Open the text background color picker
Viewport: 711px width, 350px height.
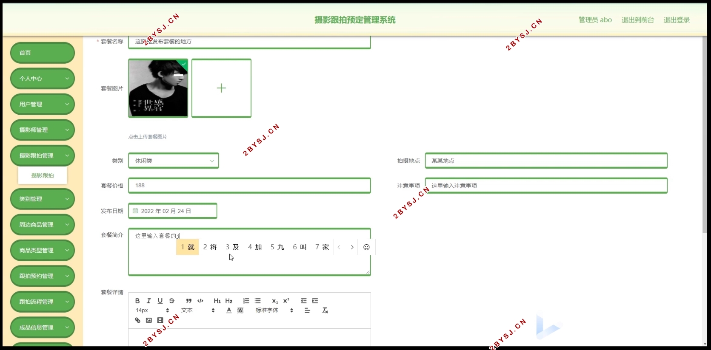coord(240,310)
